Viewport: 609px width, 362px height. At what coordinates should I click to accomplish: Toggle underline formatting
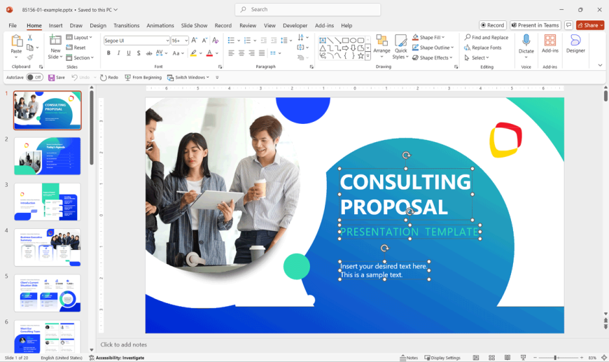point(129,53)
